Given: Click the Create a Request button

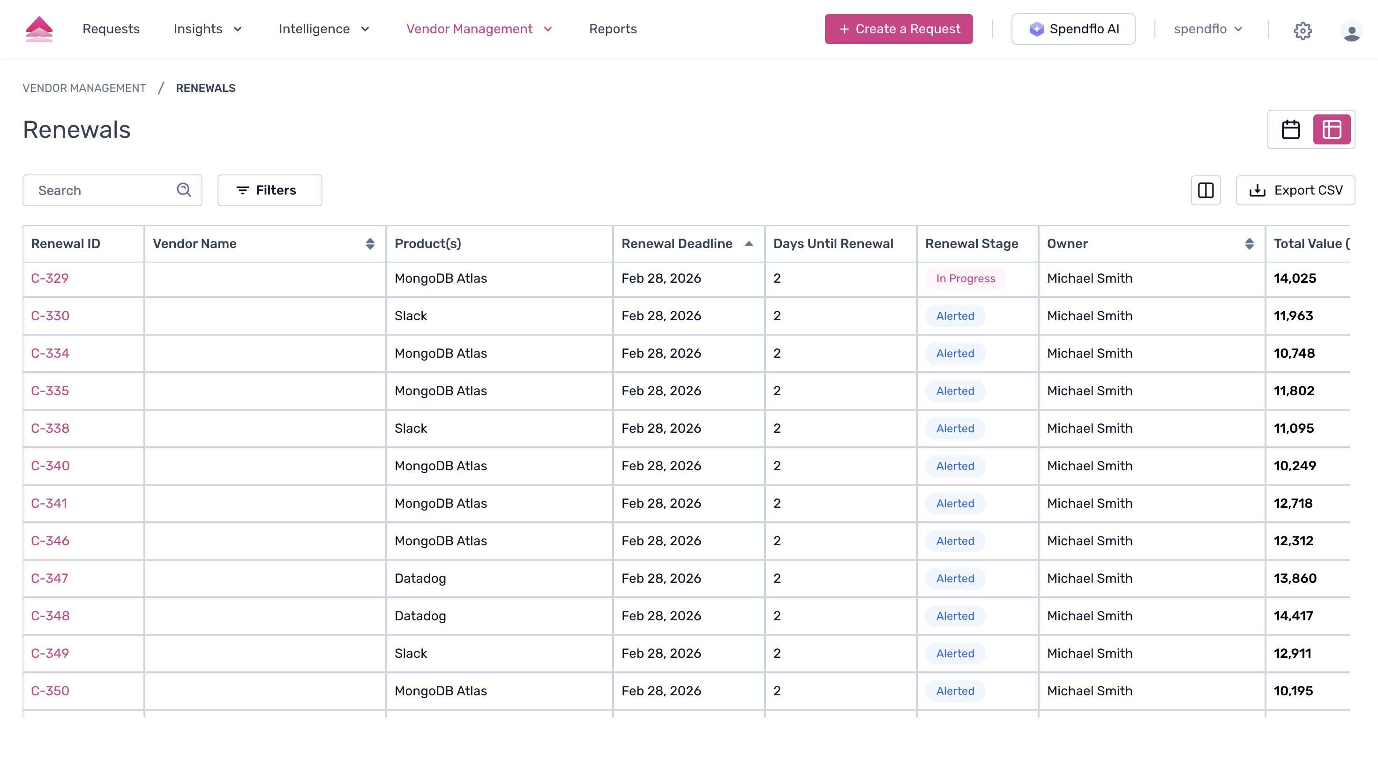Looking at the screenshot, I should coord(898,29).
